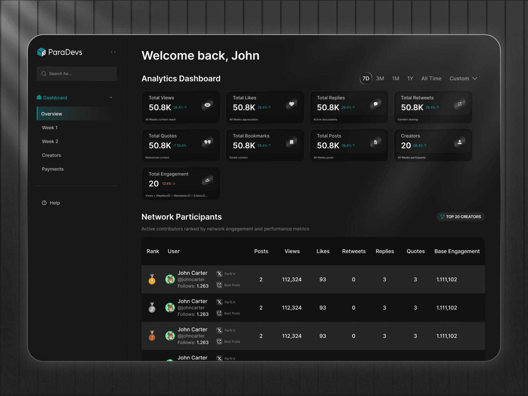Click the search magnifier icon

click(44, 74)
